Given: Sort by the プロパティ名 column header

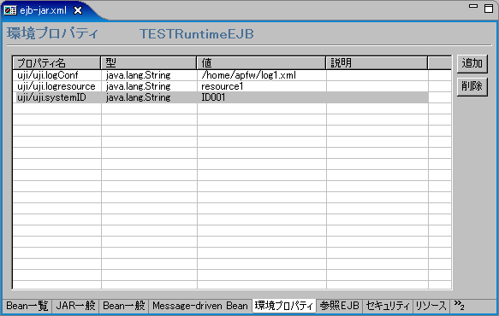Looking at the screenshot, I should (56, 63).
